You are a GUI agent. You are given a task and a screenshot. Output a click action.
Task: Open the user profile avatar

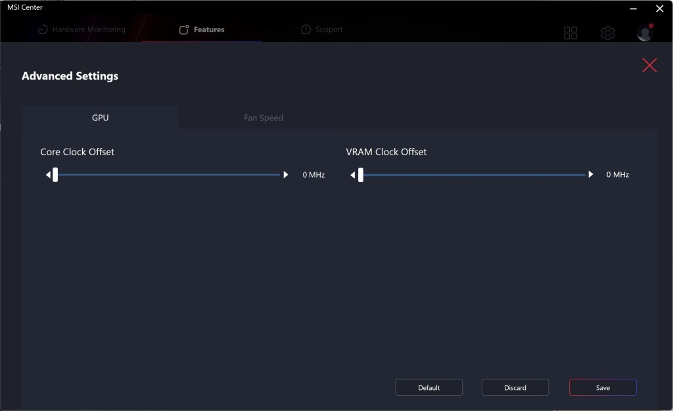[x=645, y=32]
